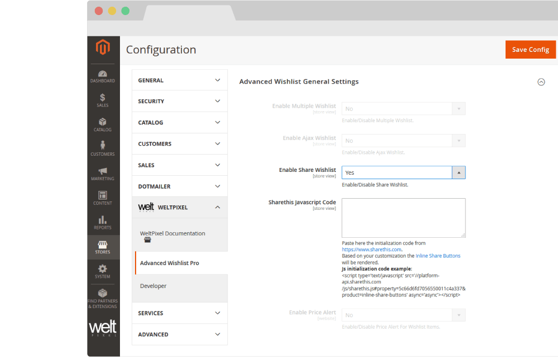This screenshot has height=360, width=558.
Task: Open Enable Price Alert dropdown
Action: (x=403, y=315)
